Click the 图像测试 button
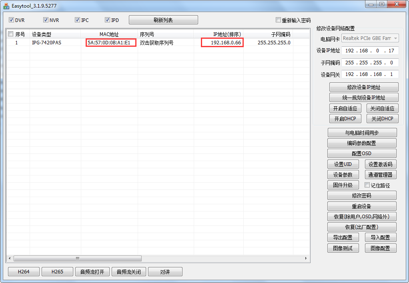Image resolution: width=409 pixels, height=283 pixels. click(x=343, y=248)
